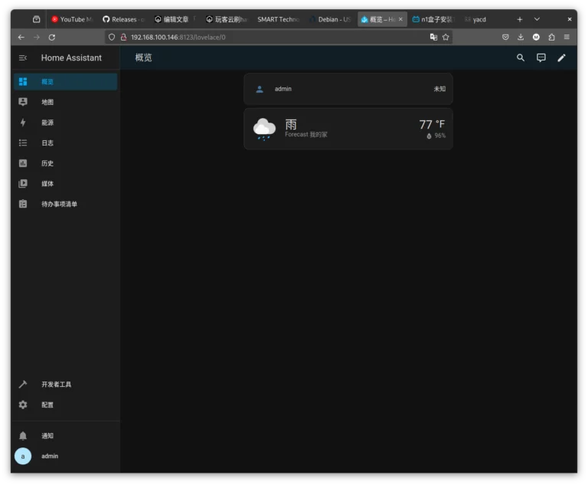Open the rain weather forecast card
The image size is (588, 485).
(348, 129)
